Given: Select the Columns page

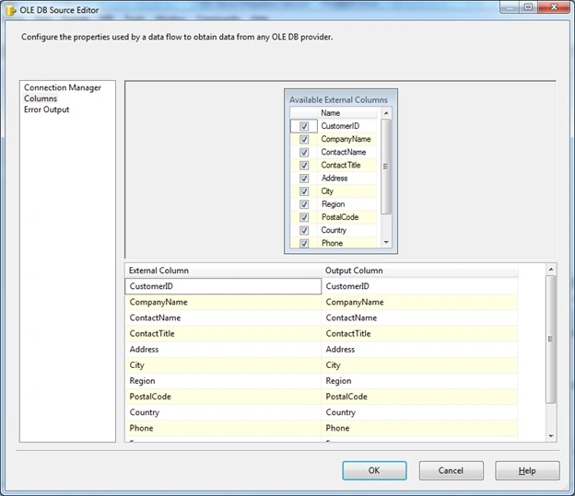Looking at the screenshot, I should (x=41, y=98).
